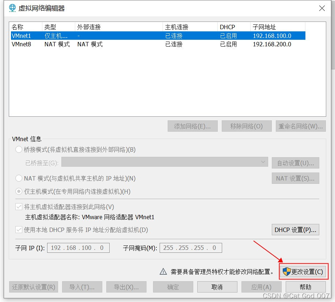Click the 导入(T)... button
This screenshot has height=302, width=335.
coord(82,287)
